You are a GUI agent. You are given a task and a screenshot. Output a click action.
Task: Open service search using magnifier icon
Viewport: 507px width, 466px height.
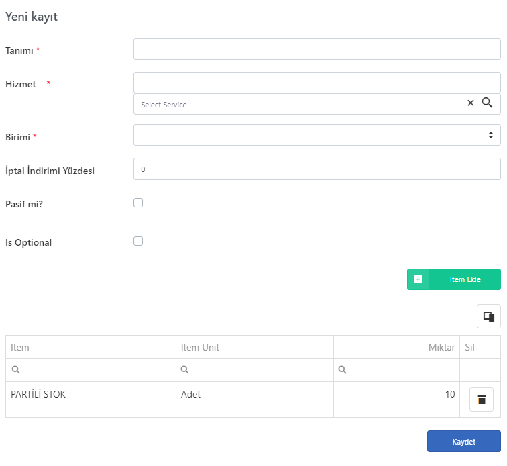tap(487, 103)
